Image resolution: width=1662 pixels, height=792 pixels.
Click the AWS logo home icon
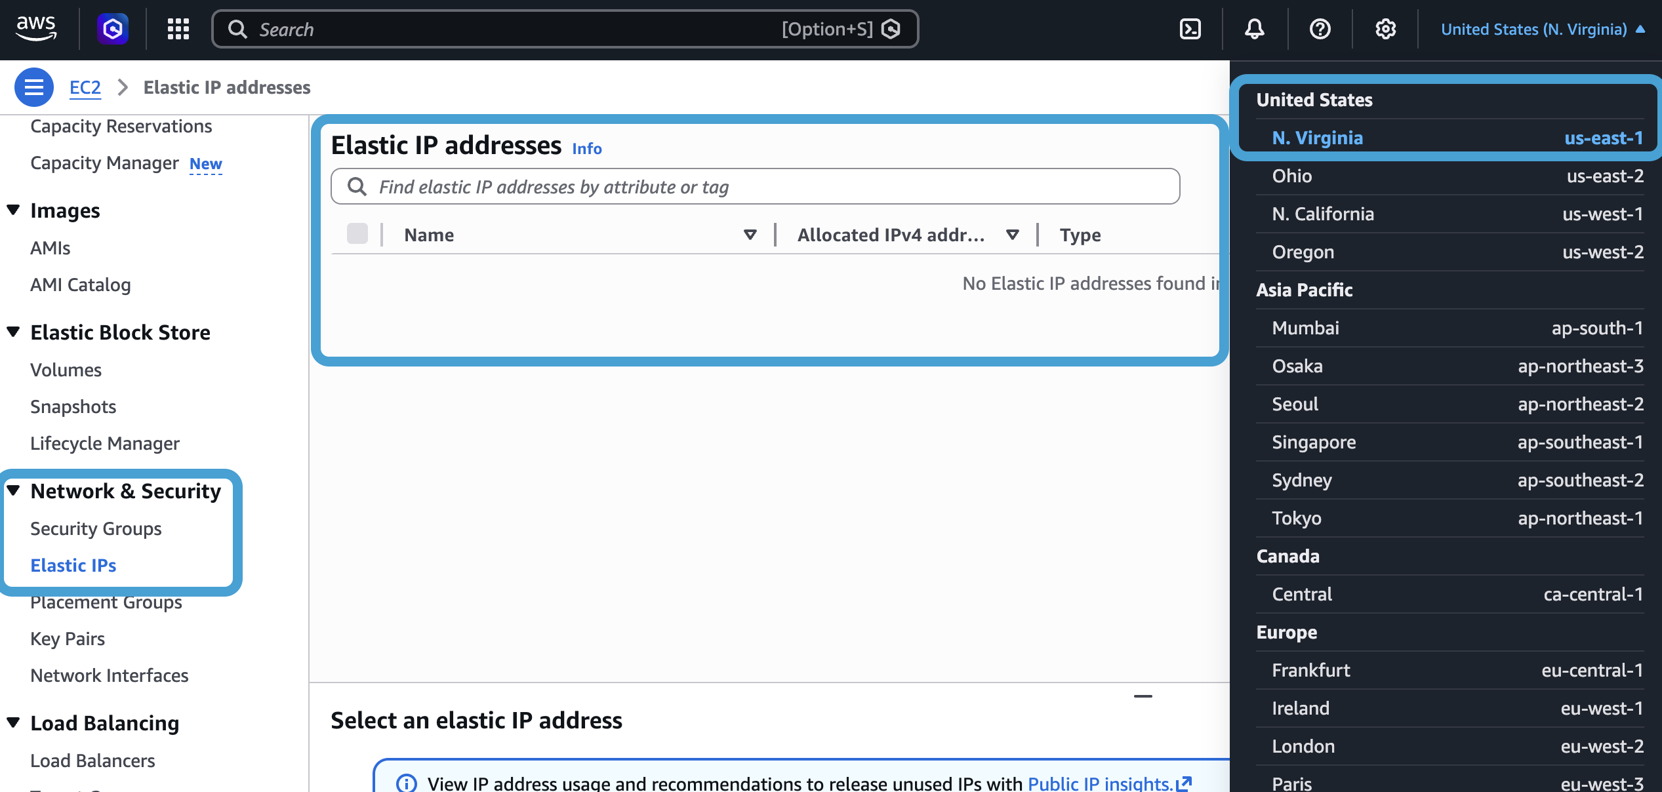pos(36,29)
